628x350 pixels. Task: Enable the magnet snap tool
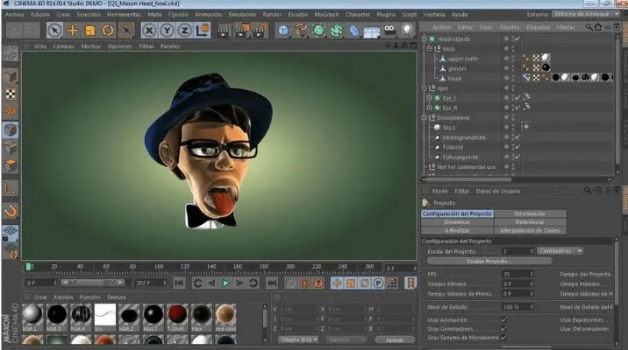(11, 211)
